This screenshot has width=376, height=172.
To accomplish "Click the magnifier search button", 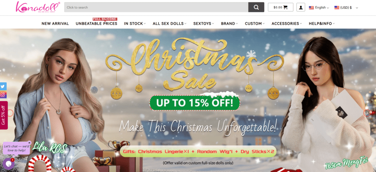I will (256, 7).
